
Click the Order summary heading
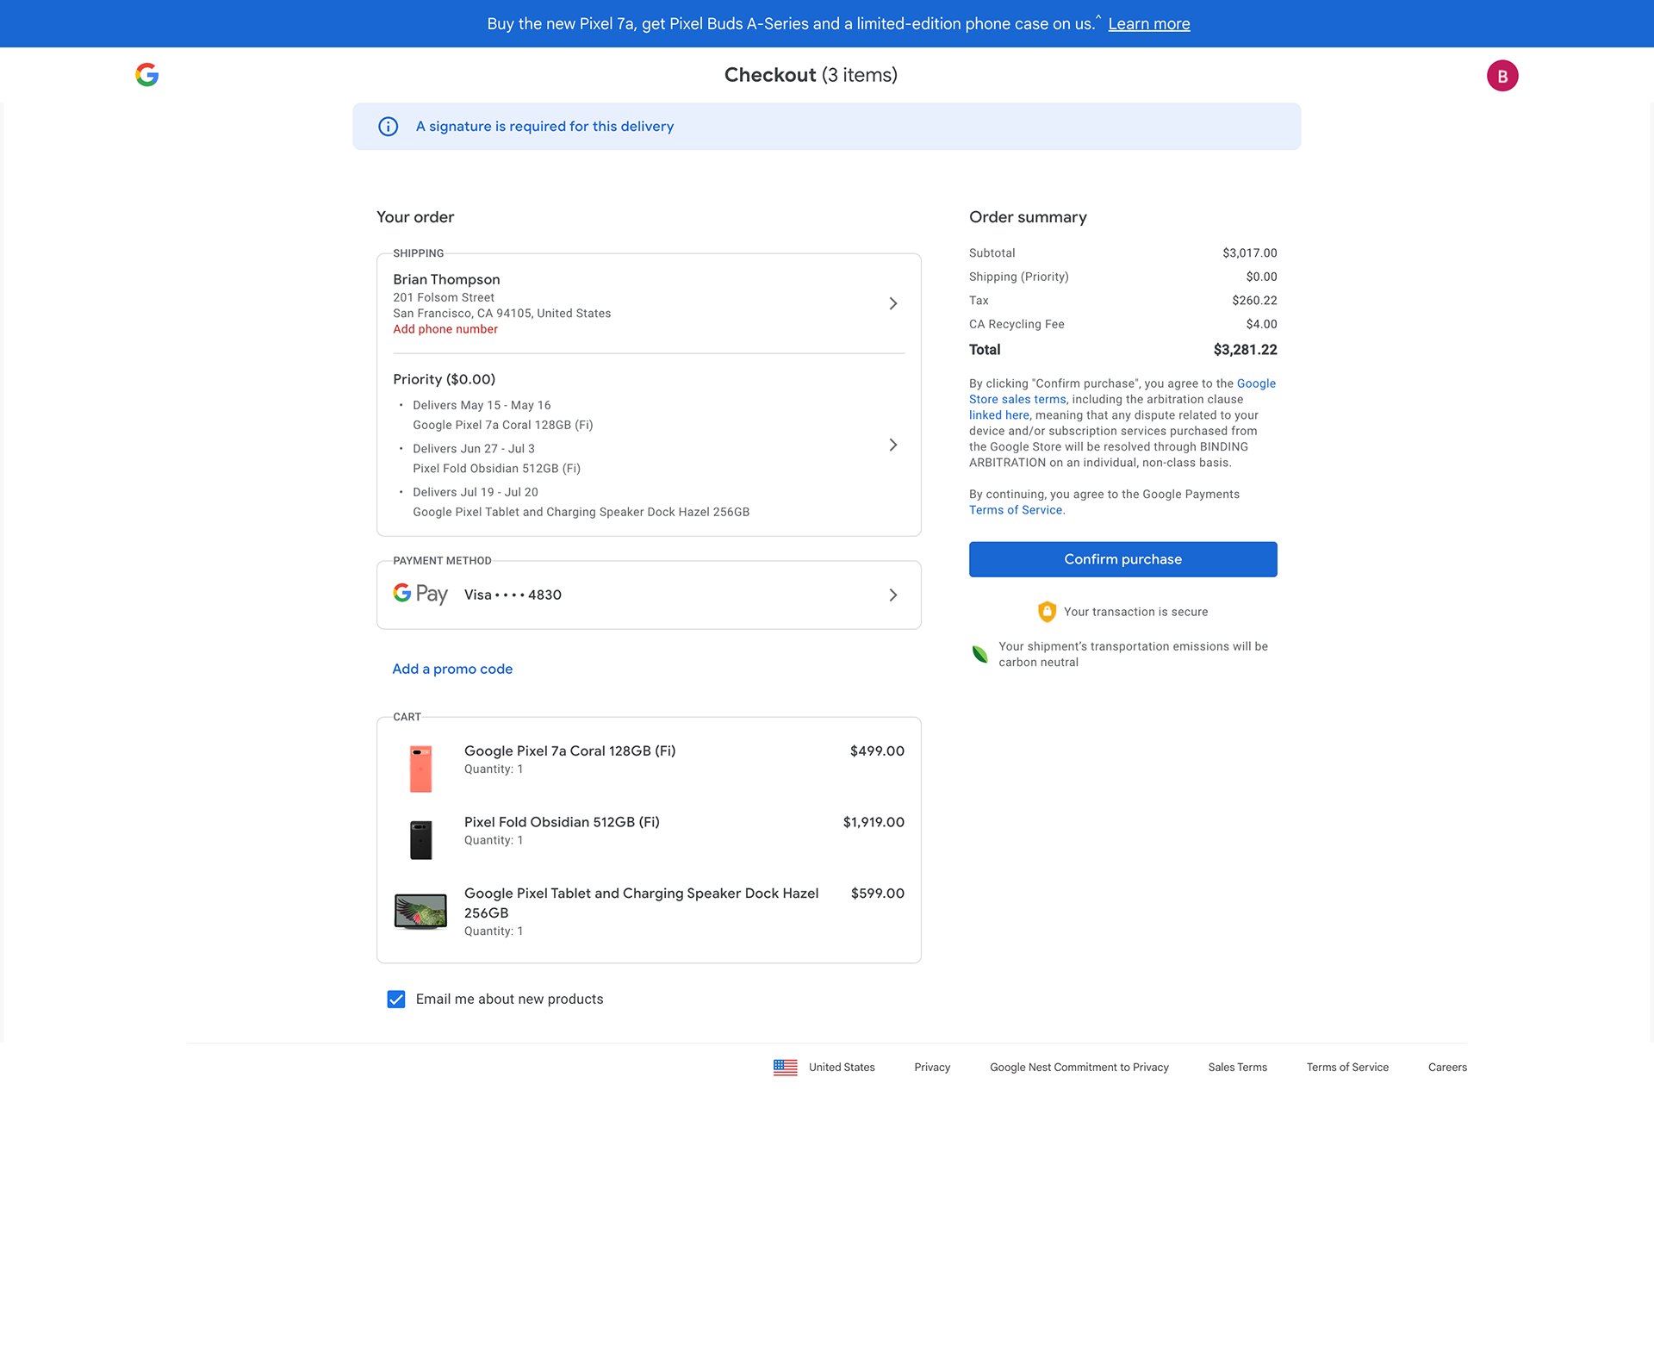1028,218
